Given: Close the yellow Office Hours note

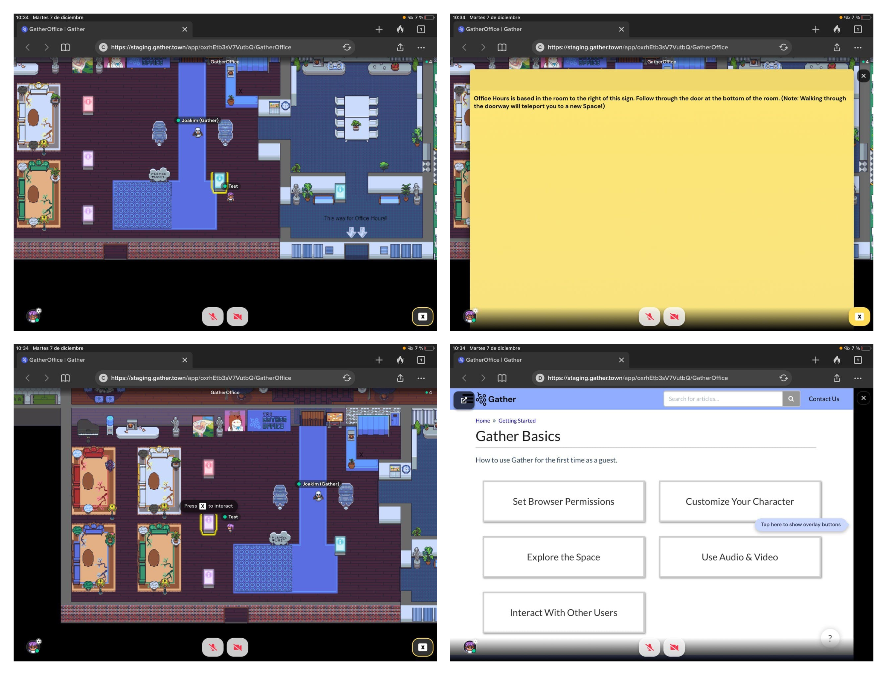Looking at the screenshot, I should click(863, 75).
